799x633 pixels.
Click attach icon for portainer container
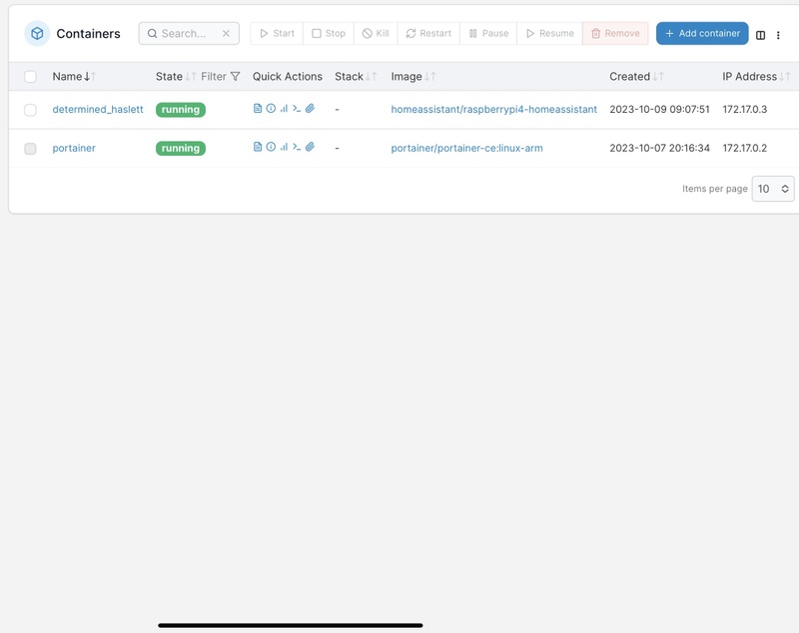310,147
